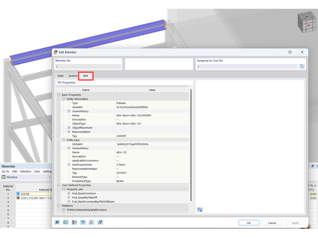Click the OK button
318x238 pixels.
249,223
